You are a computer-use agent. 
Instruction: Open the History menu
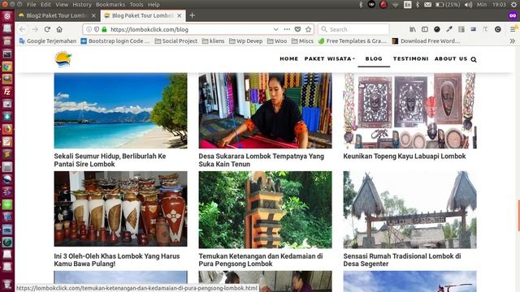[81, 5]
